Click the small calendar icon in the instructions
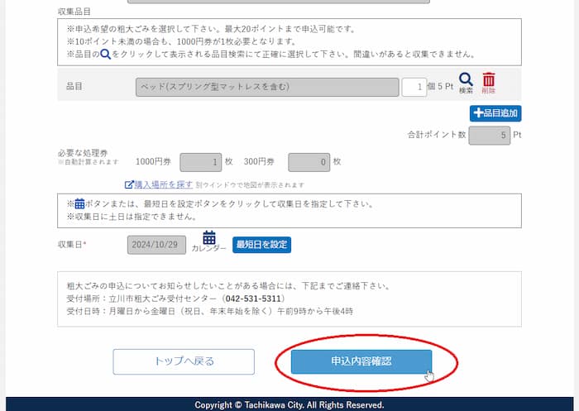The height and width of the screenshot is (411, 579). coord(79,203)
